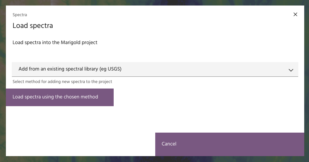
Task: Click the underline border of the method dropdown
Action: pyautogui.click(x=154, y=76)
